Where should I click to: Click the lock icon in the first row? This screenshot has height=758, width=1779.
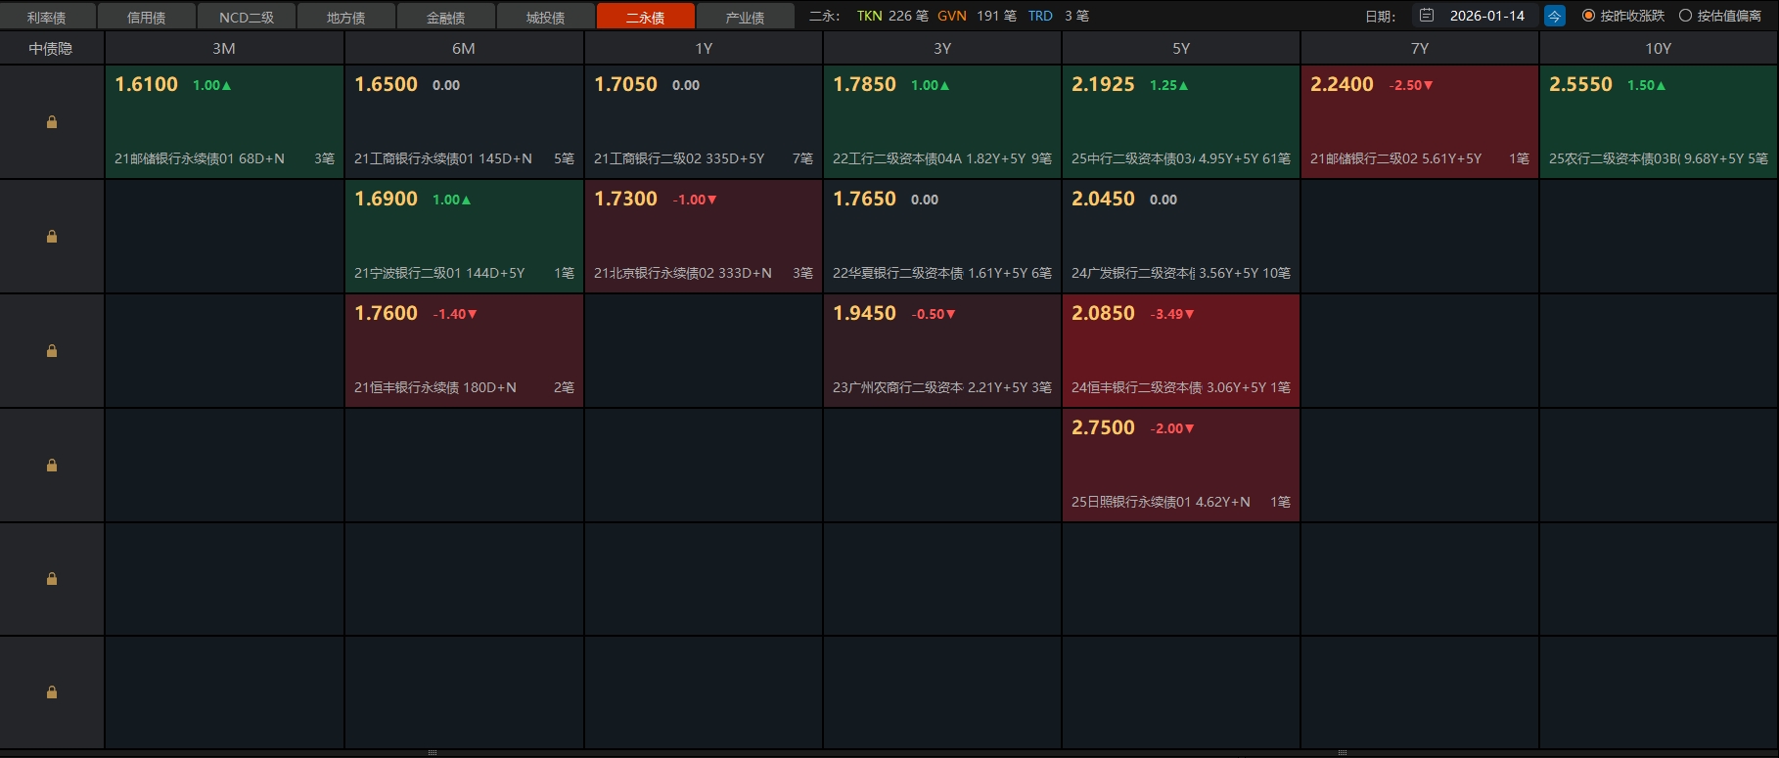tap(52, 122)
